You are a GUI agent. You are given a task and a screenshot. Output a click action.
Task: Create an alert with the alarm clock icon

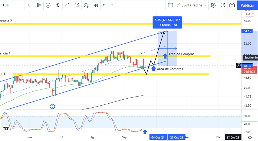(86, 5)
